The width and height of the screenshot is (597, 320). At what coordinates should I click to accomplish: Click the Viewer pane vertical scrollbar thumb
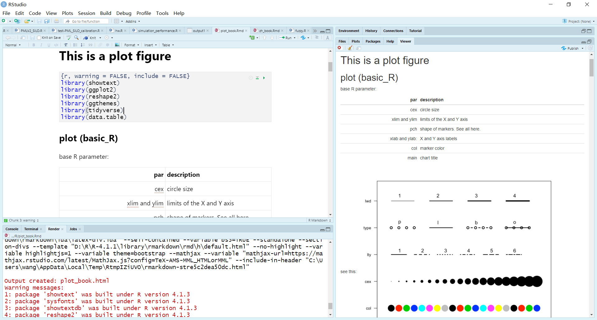pyautogui.click(x=591, y=67)
